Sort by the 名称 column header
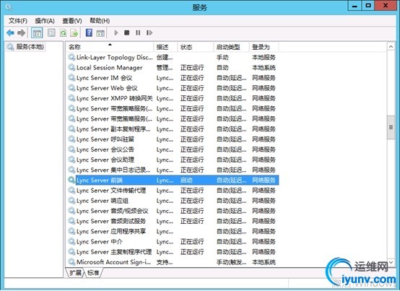Screen dimensions: 400x291 (x=110, y=47)
